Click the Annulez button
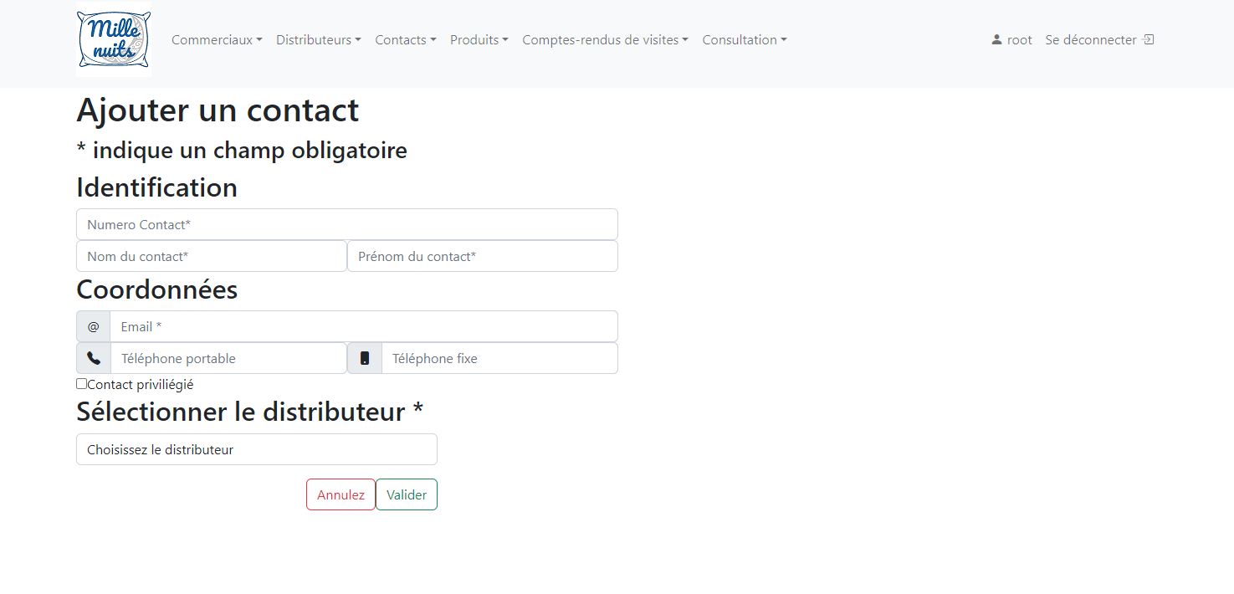The height and width of the screenshot is (594, 1234). pyautogui.click(x=341, y=494)
